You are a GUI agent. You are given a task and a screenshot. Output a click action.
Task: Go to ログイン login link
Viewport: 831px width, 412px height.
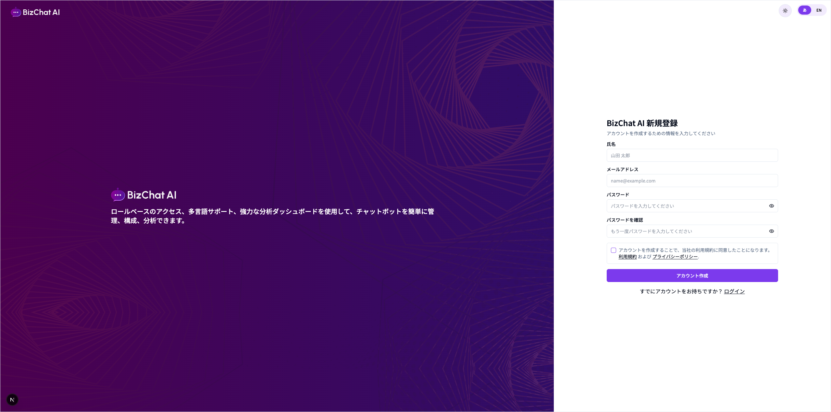point(734,291)
